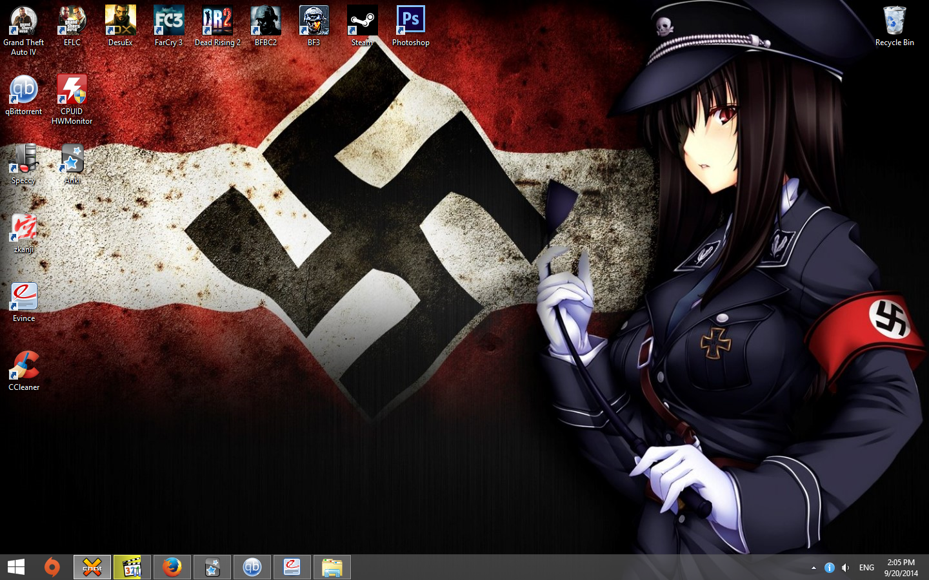This screenshot has width=929, height=580.
Task: Select the BFBC2 desktop shortcut
Action: click(x=266, y=26)
